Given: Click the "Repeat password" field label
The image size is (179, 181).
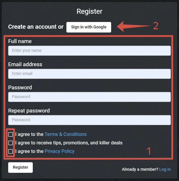Looking at the screenshot, I should tap(29, 111).
